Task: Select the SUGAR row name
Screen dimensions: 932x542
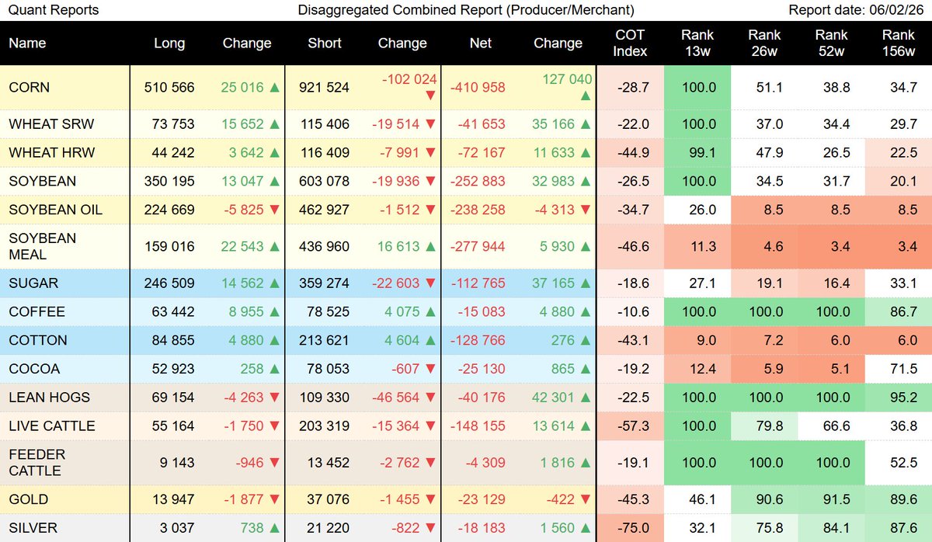Action: click(x=33, y=283)
